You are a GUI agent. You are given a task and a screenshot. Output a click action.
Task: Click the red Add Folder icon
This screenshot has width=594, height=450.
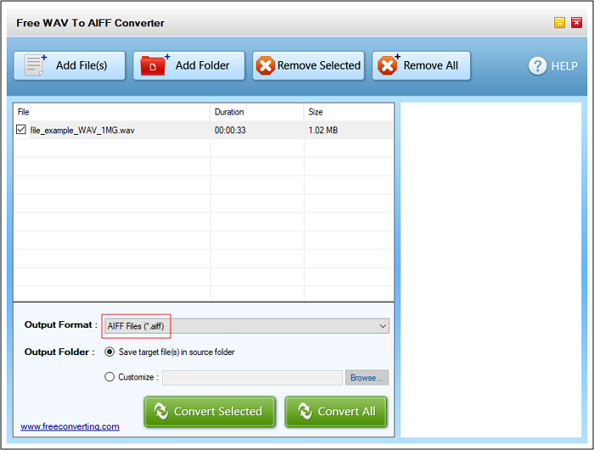[154, 65]
